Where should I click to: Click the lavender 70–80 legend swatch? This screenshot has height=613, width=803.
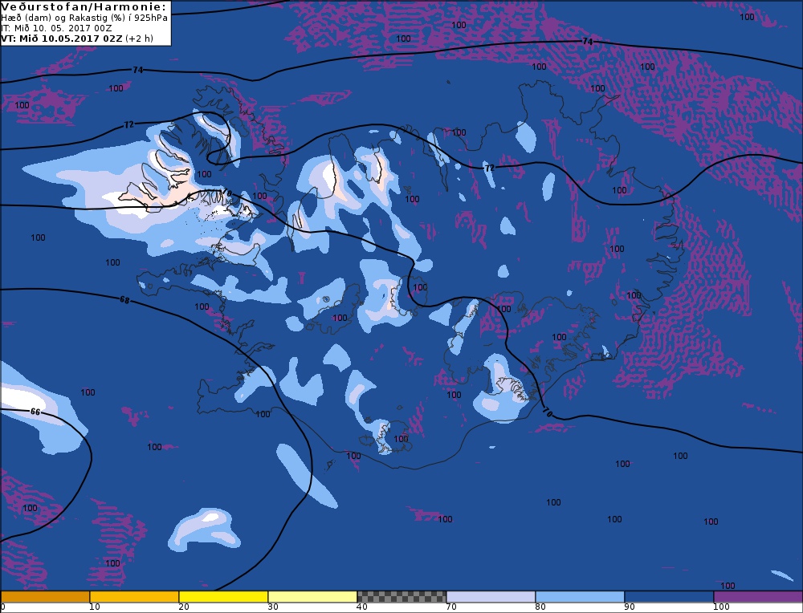point(491,597)
